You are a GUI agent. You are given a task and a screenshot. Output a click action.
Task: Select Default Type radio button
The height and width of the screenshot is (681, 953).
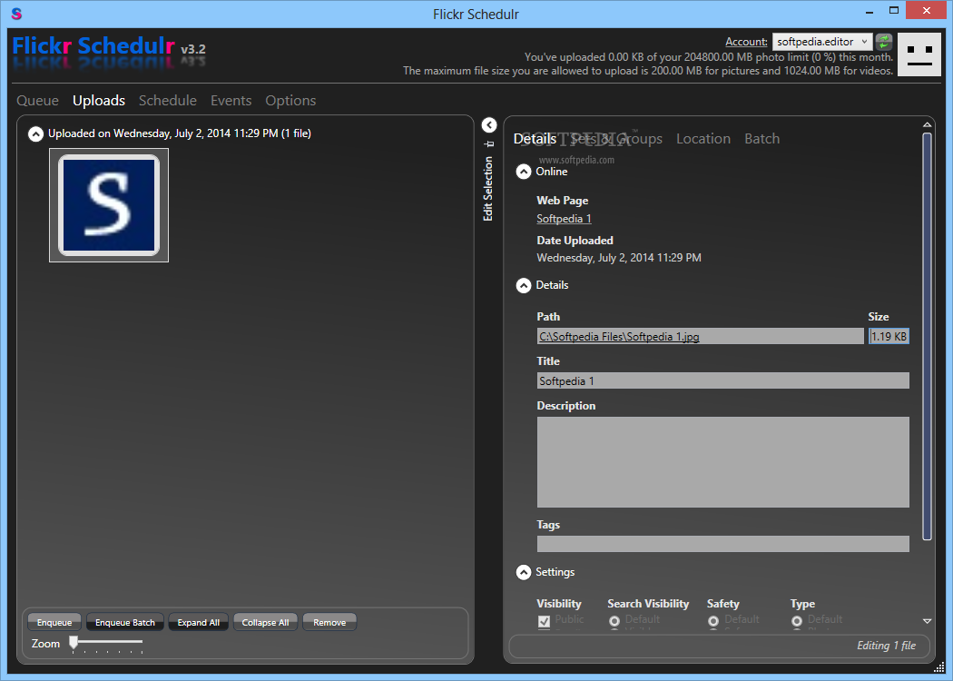click(x=797, y=621)
